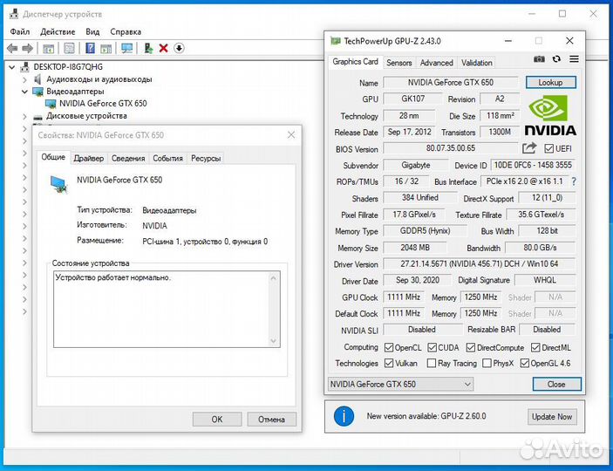Open the Действие menu

point(58,31)
